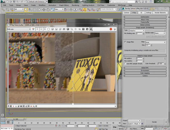Select the Unlink Selection tool

tap(7, 9)
